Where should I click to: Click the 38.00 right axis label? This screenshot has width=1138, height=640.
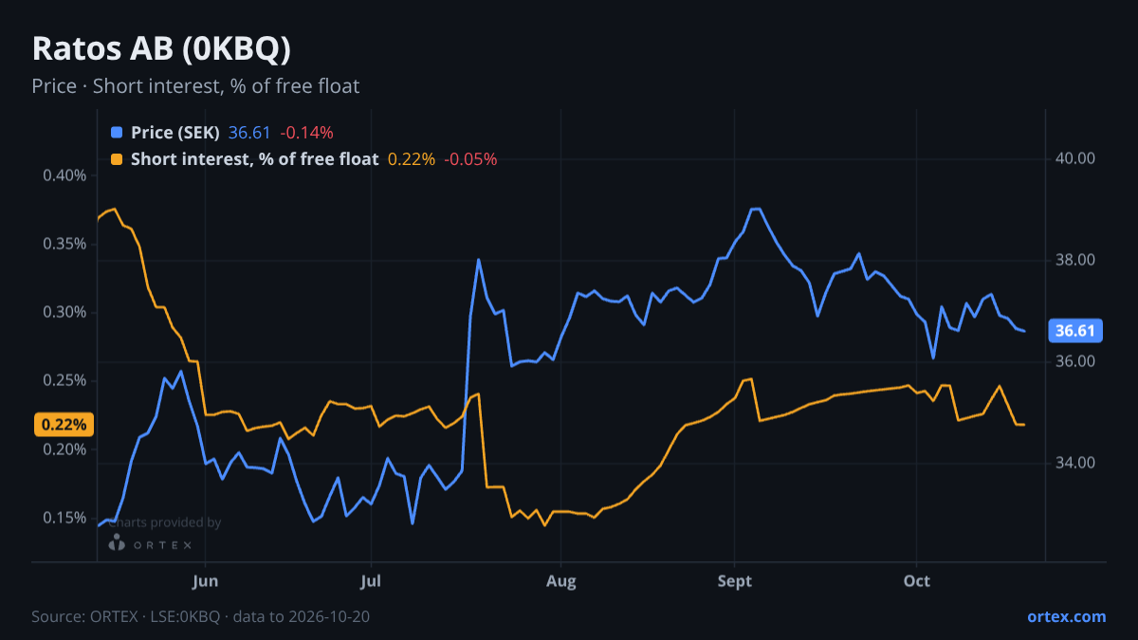(x=1075, y=260)
